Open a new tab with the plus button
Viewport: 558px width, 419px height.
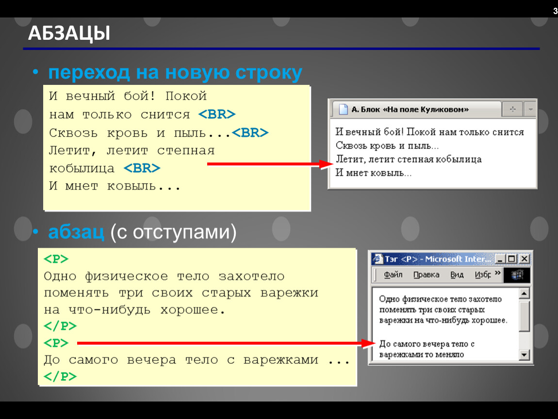512,109
